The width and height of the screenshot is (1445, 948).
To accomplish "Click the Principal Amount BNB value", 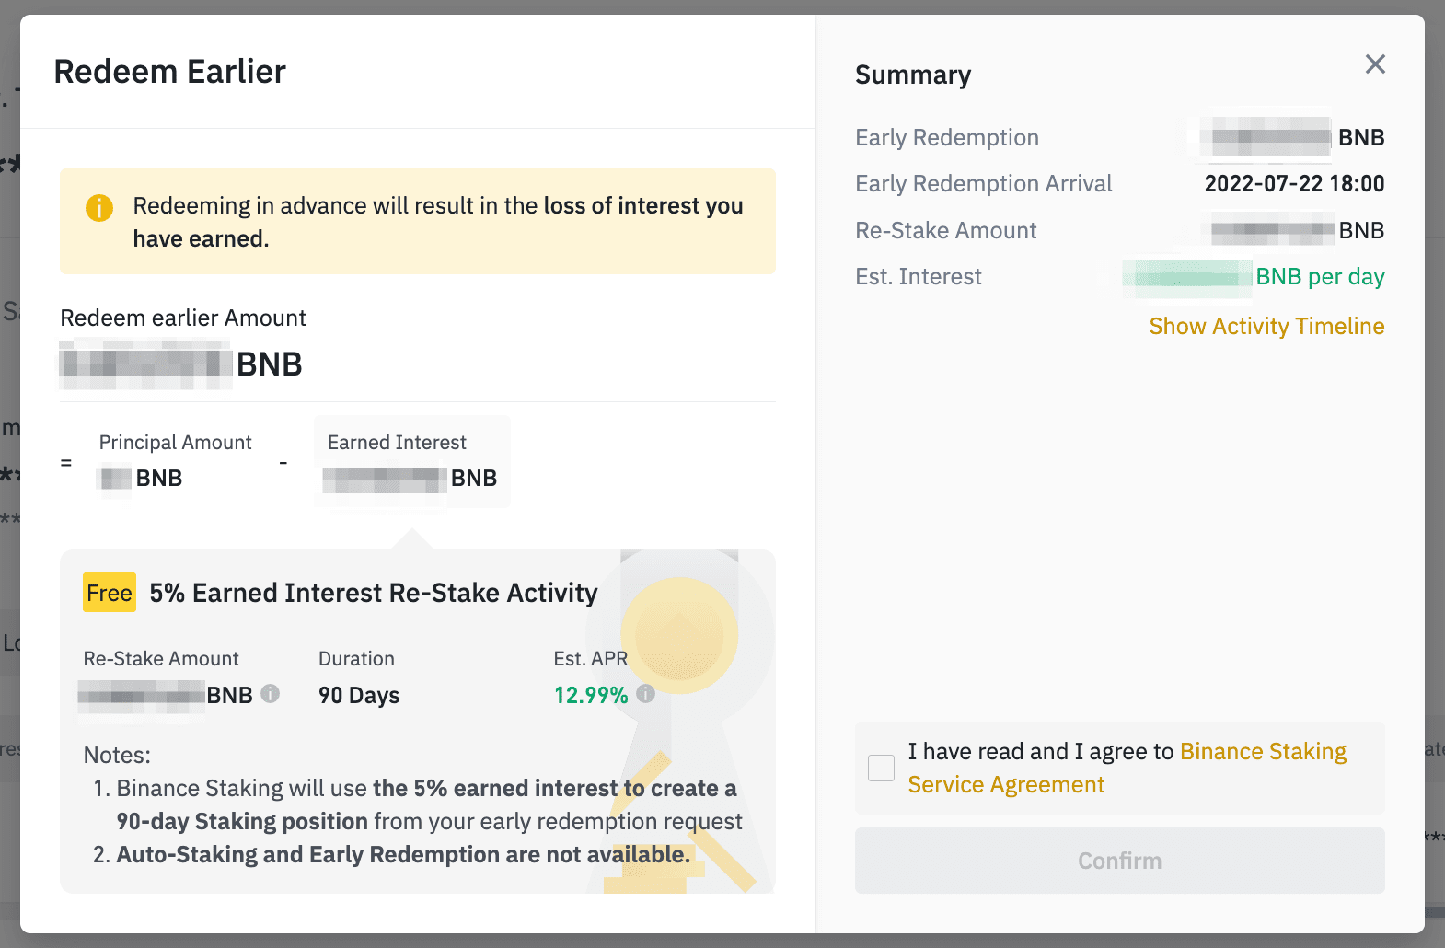I will coord(140,479).
